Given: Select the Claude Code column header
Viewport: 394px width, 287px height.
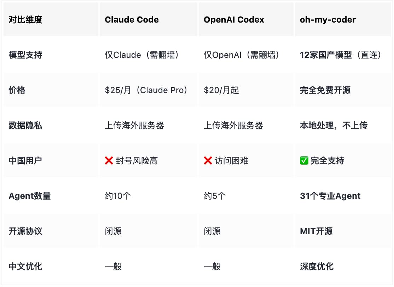Looking at the screenshot, I should tap(132, 19).
